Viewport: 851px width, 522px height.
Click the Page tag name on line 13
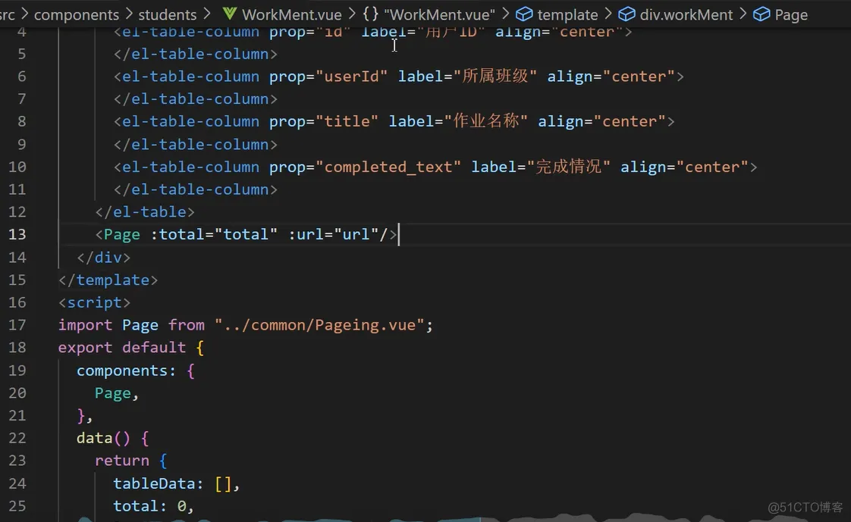coord(121,235)
